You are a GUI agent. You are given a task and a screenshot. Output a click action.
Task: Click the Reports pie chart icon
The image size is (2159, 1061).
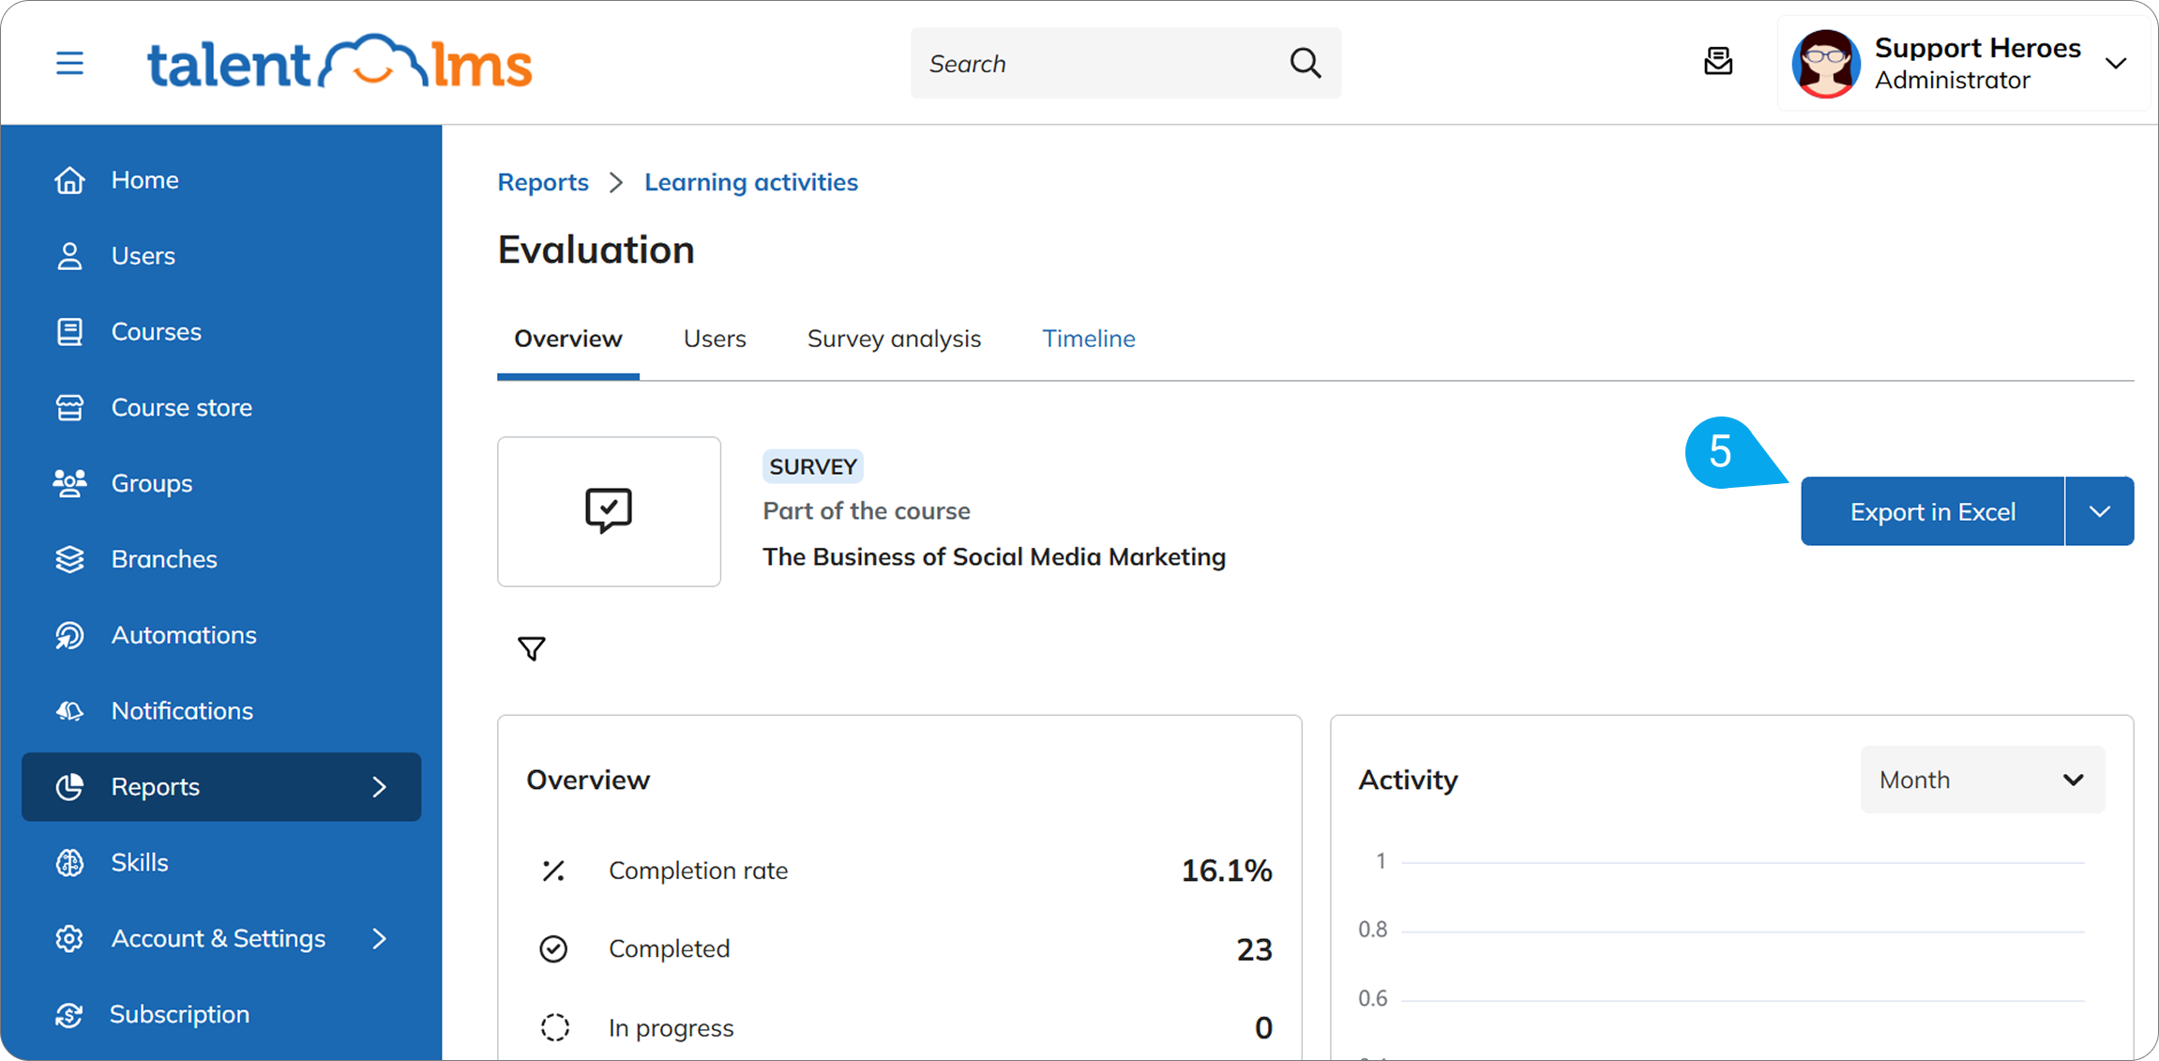pos(69,787)
